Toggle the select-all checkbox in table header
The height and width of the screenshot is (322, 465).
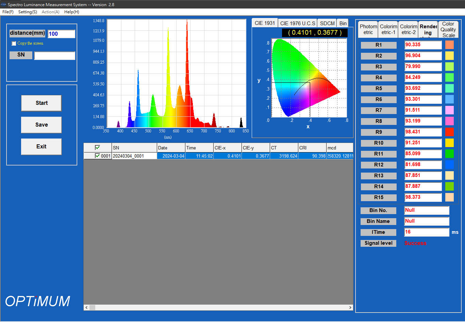point(97,148)
